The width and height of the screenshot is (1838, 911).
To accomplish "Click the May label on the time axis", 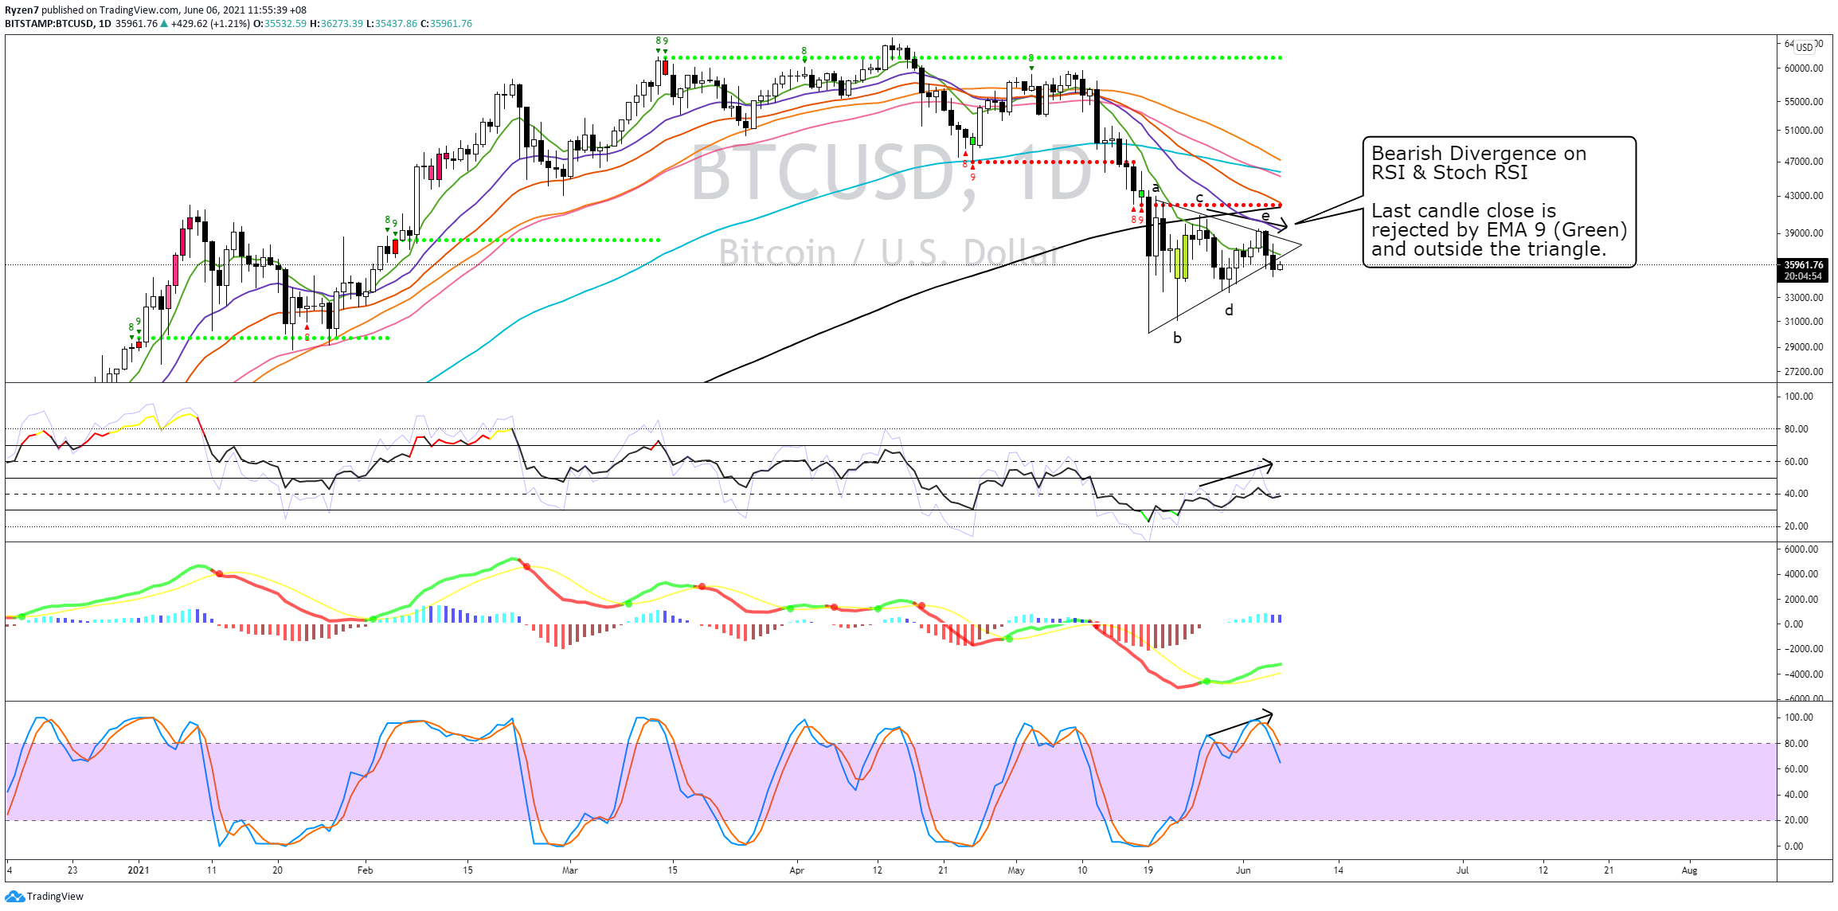I will [1016, 870].
